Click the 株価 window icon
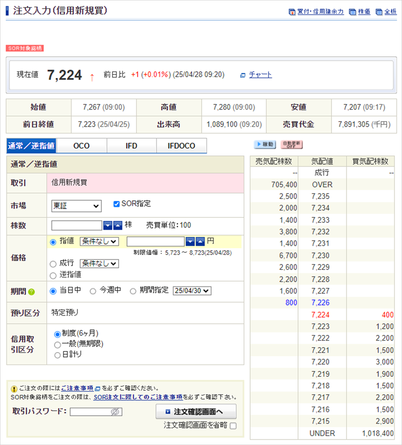 pos(352,12)
